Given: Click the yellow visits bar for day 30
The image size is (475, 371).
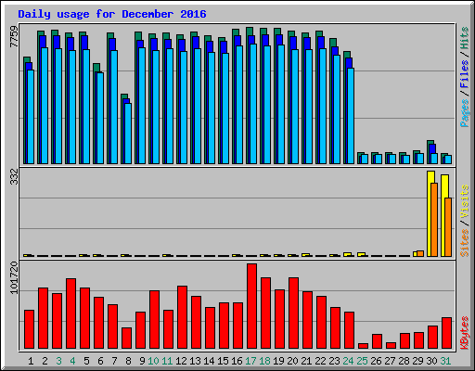Looking at the screenshot, I should tap(430, 213).
